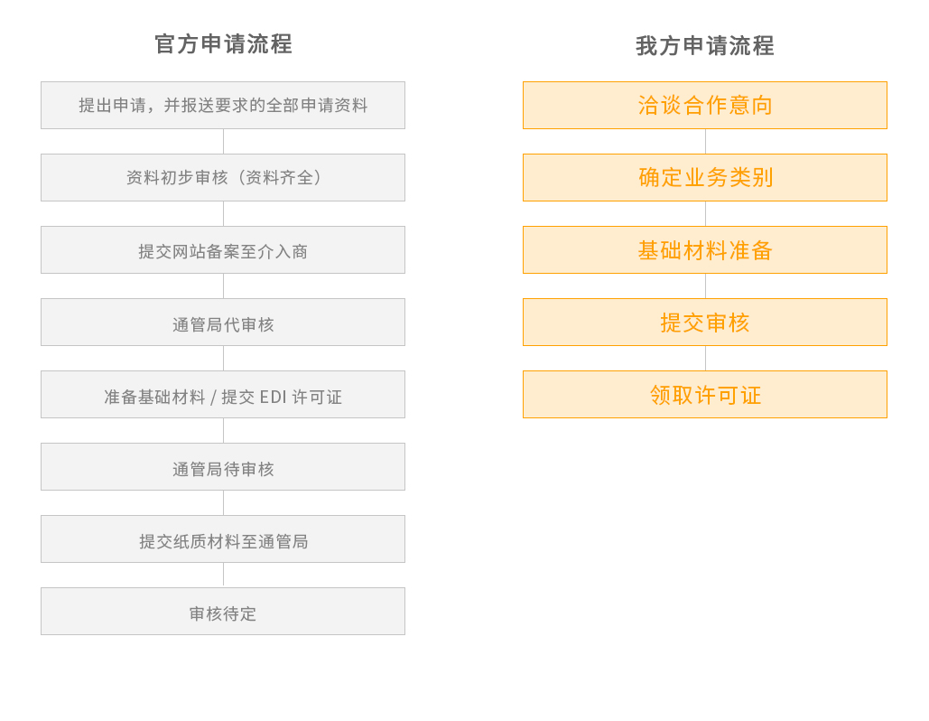Click connector line above 审核待定 box
This screenshot has width=929, height=721.
[223, 576]
